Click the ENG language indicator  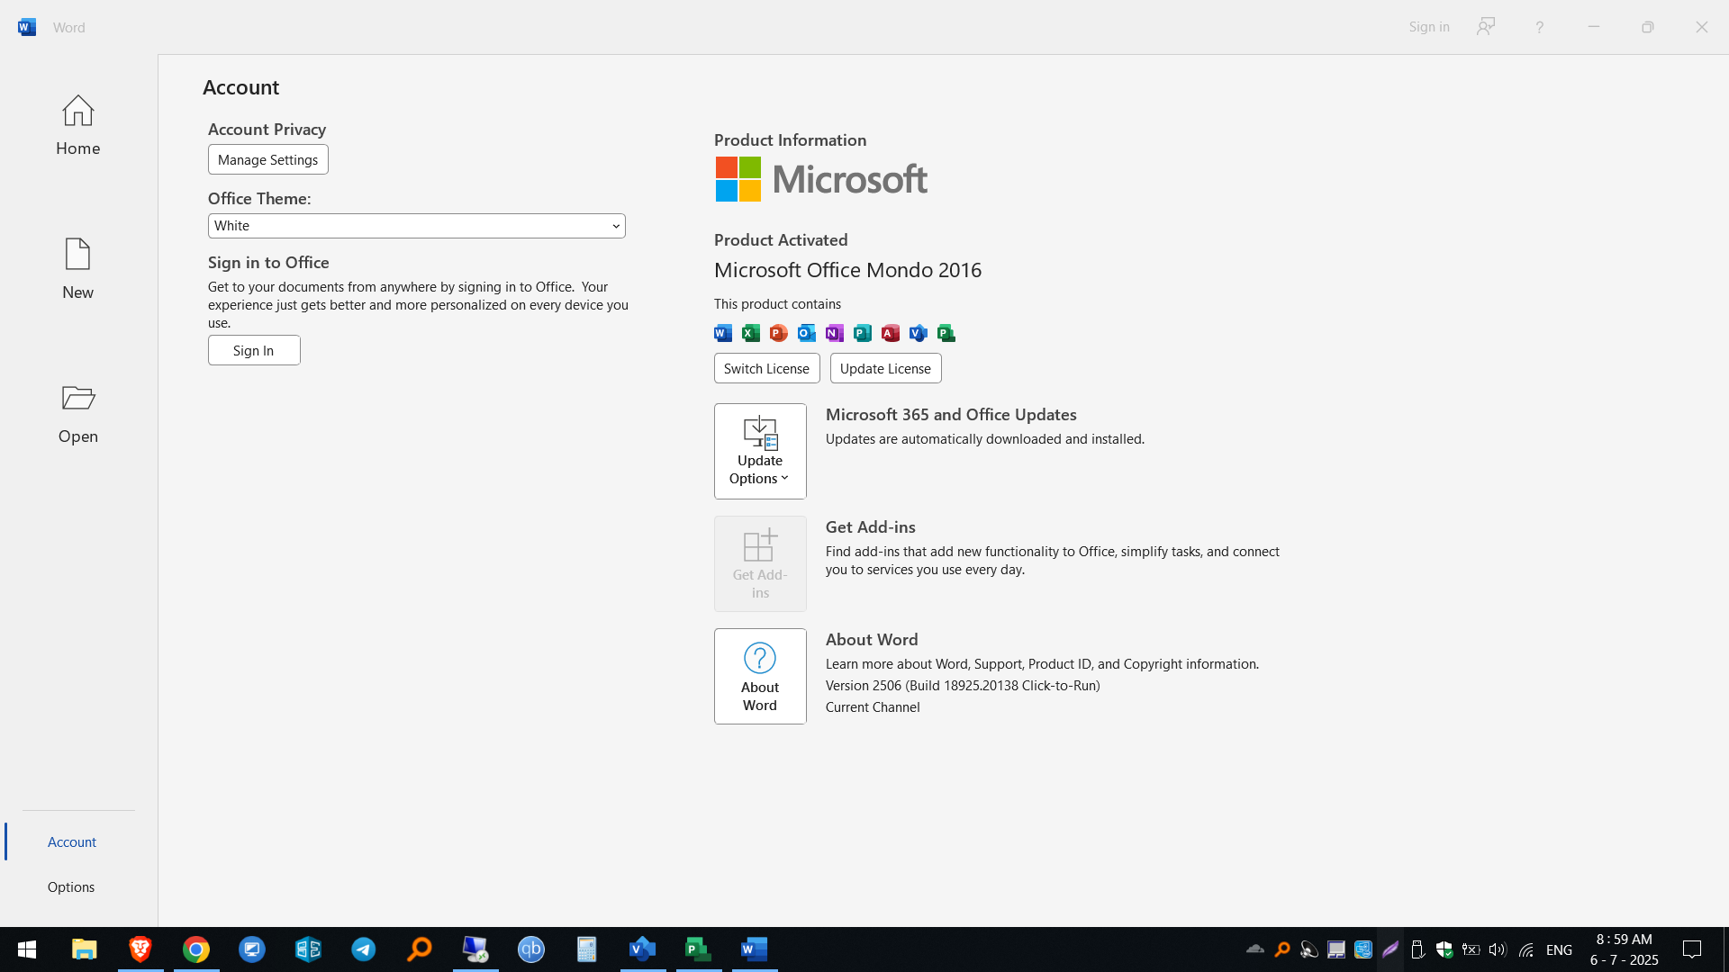click(x=1559, y=949)
